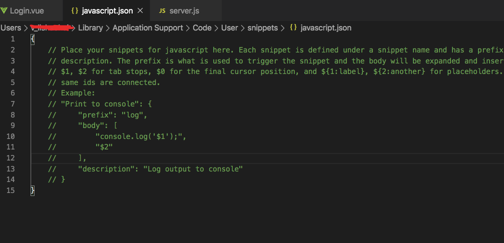This screenshot has width=504, height=243.
Task: Click the "Log output to console" comment text
Action: pyautogui.click(x=193, y=169)
